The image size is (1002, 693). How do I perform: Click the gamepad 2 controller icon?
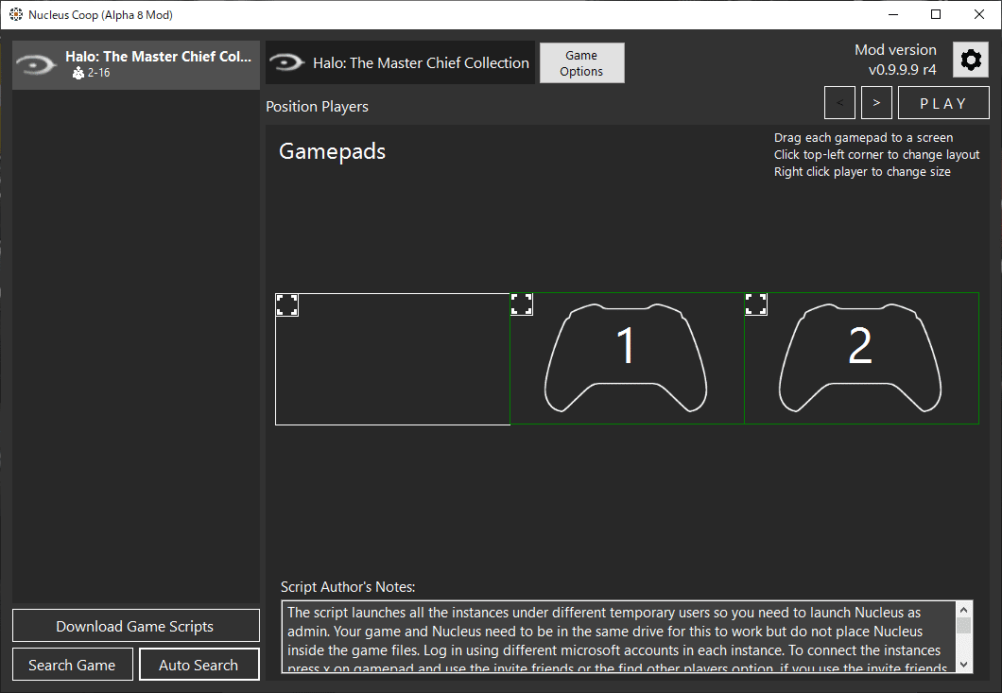pyautogui.click(x=859, y=358)
